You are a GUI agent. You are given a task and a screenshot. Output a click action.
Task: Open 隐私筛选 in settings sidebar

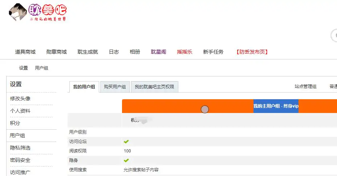click(x=20, y=148)
